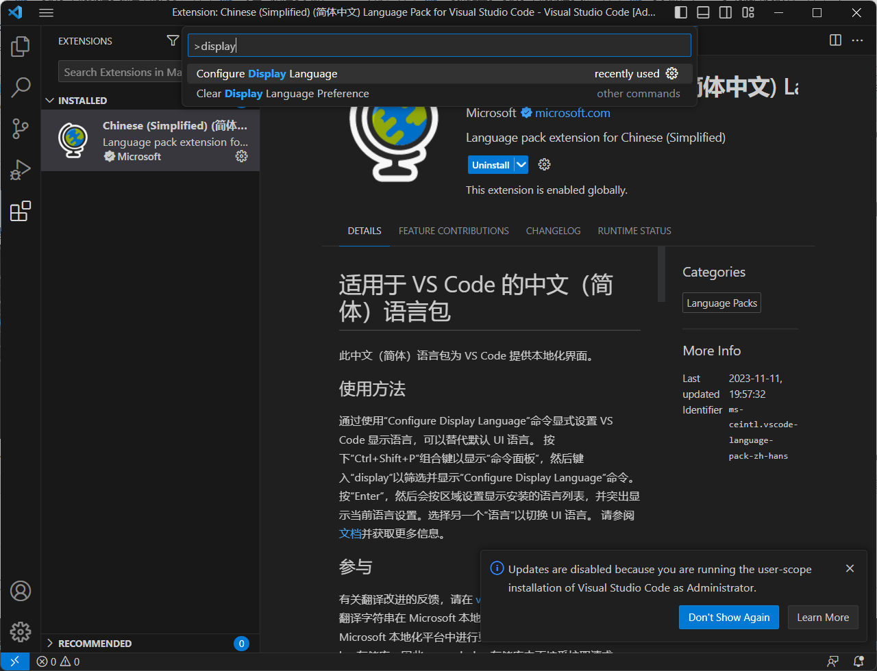Switch to FEATURE CONTRIBUTIONS tab

tap(454, 231)
